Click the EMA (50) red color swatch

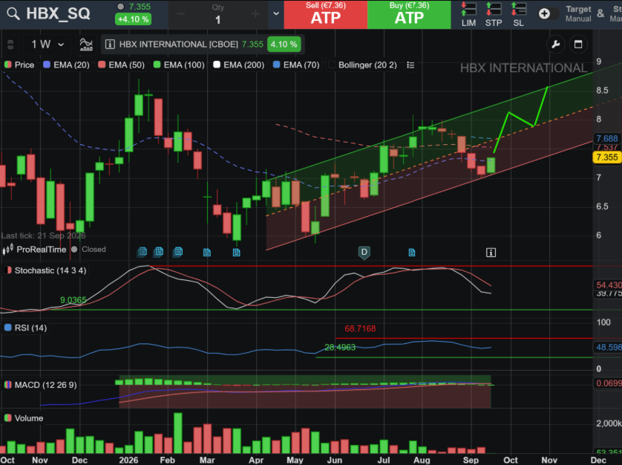102,65
